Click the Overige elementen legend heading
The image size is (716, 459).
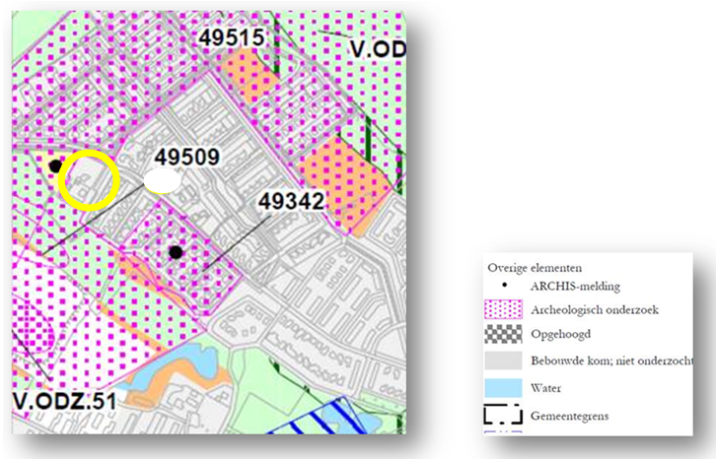(x=535, y=268)
